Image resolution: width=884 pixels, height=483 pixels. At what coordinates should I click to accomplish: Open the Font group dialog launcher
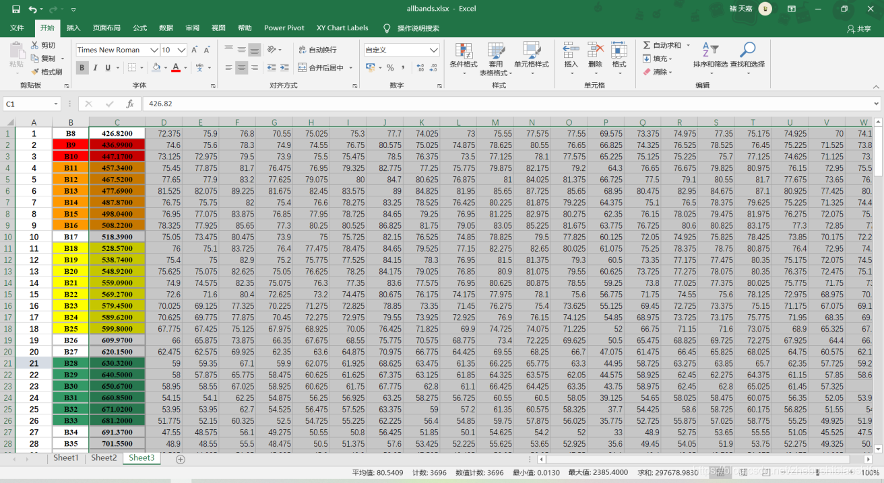(213, 86)
